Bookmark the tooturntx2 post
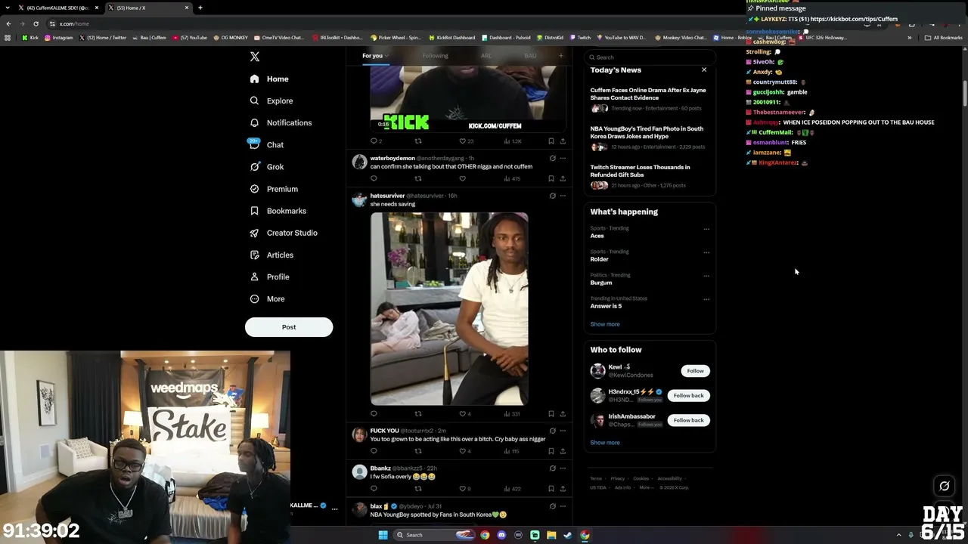This screenshot has height=544, width=968. [551, 451]
